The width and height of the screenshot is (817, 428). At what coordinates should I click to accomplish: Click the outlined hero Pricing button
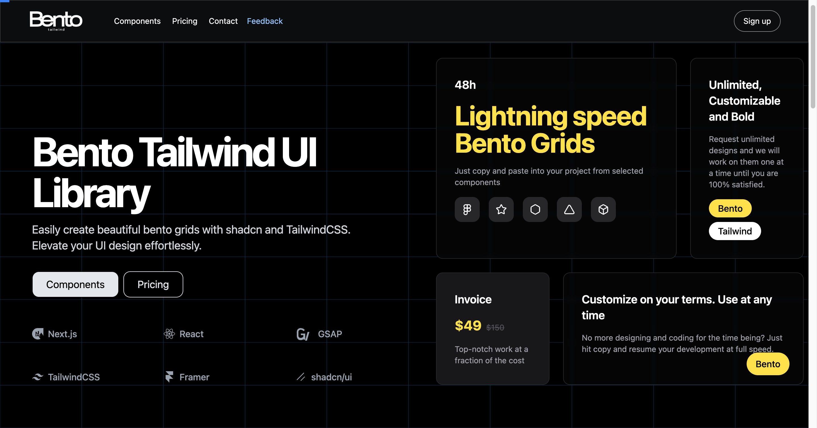tap(153, 284)
